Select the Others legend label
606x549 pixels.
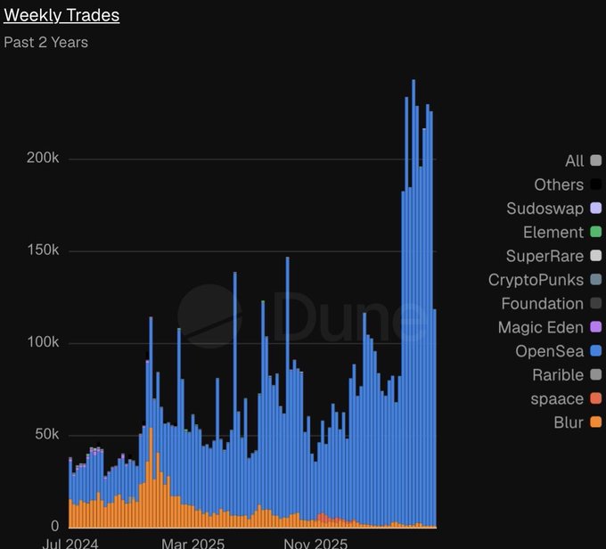click(x=559, y=184)
